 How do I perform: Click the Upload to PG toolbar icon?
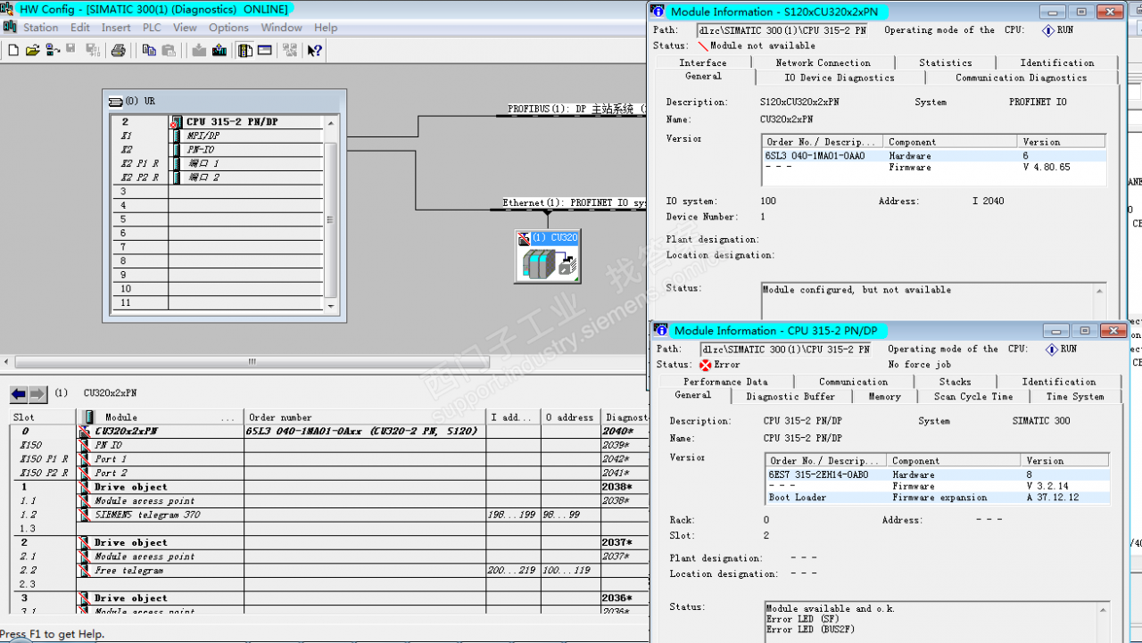tap(219, 50)
